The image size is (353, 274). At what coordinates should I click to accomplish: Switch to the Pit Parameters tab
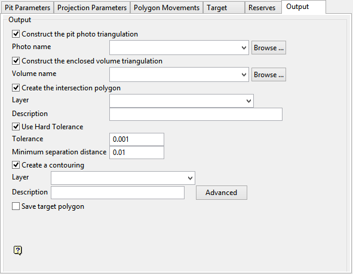[x=27, y=8]
